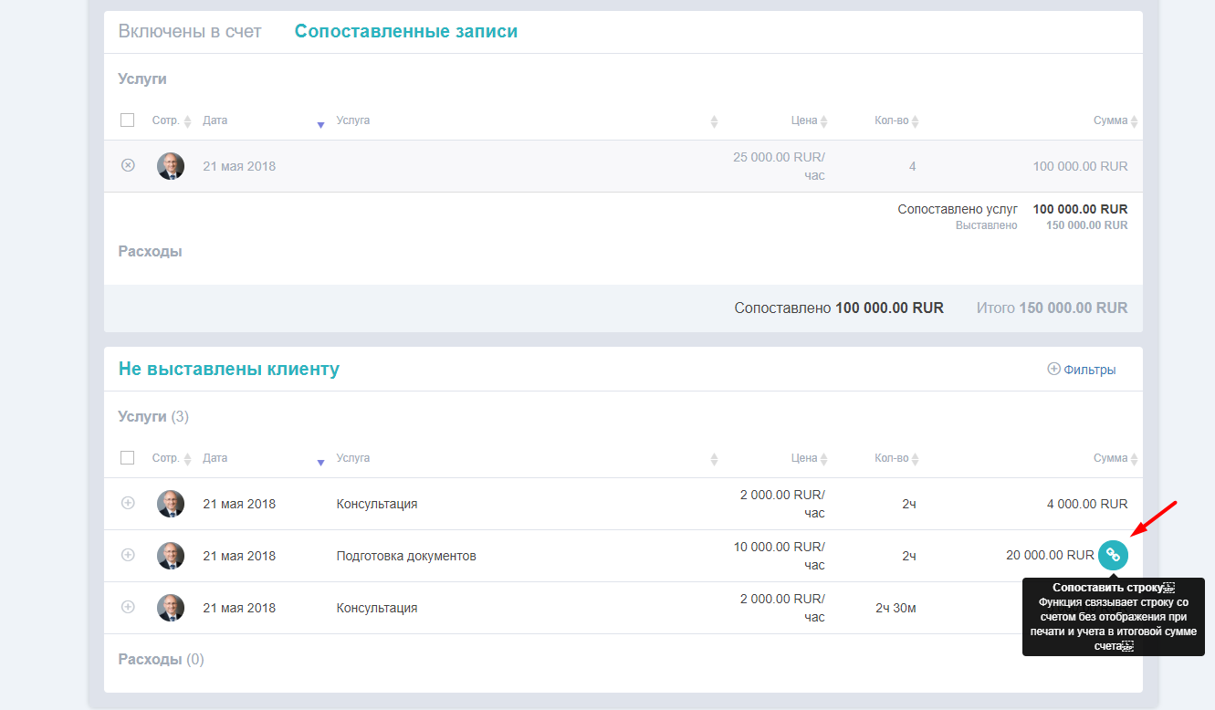Remove matched record dated 21 мая 2018

(128, 165)
